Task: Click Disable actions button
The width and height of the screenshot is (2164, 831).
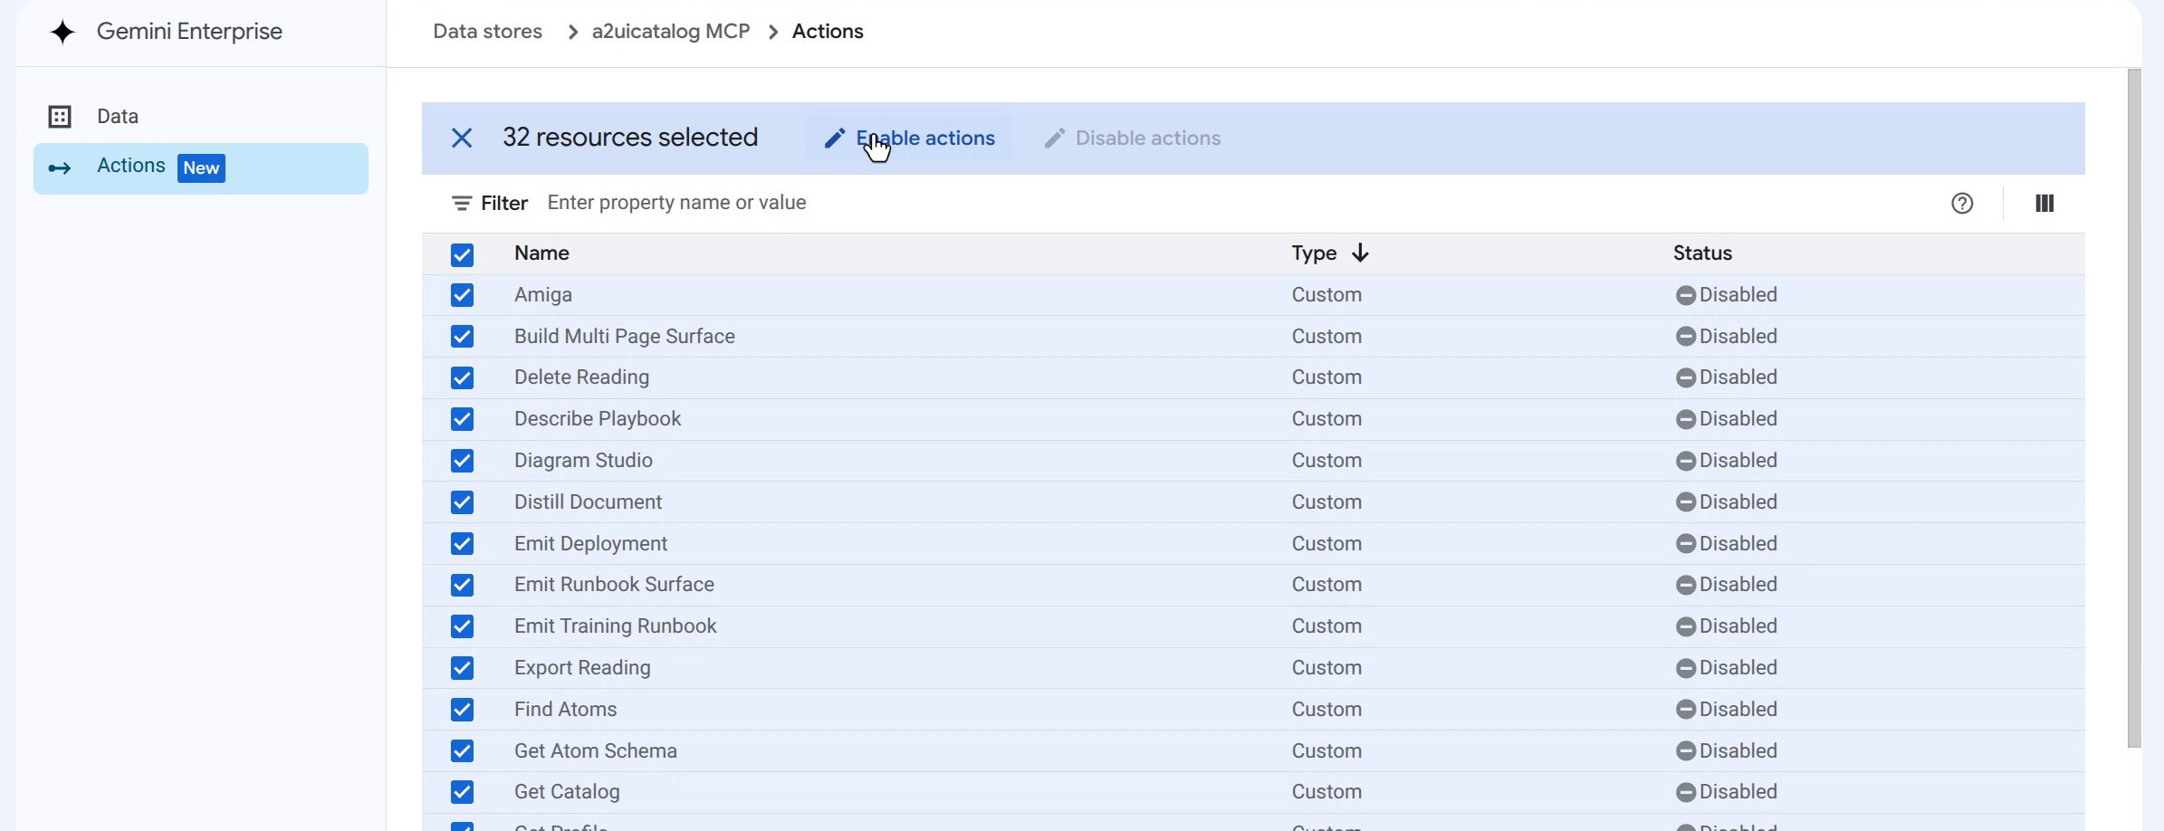Action: click(1132, 138)
